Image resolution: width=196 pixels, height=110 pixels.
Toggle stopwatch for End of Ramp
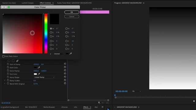pyautogui.click(x=8, y=71)
